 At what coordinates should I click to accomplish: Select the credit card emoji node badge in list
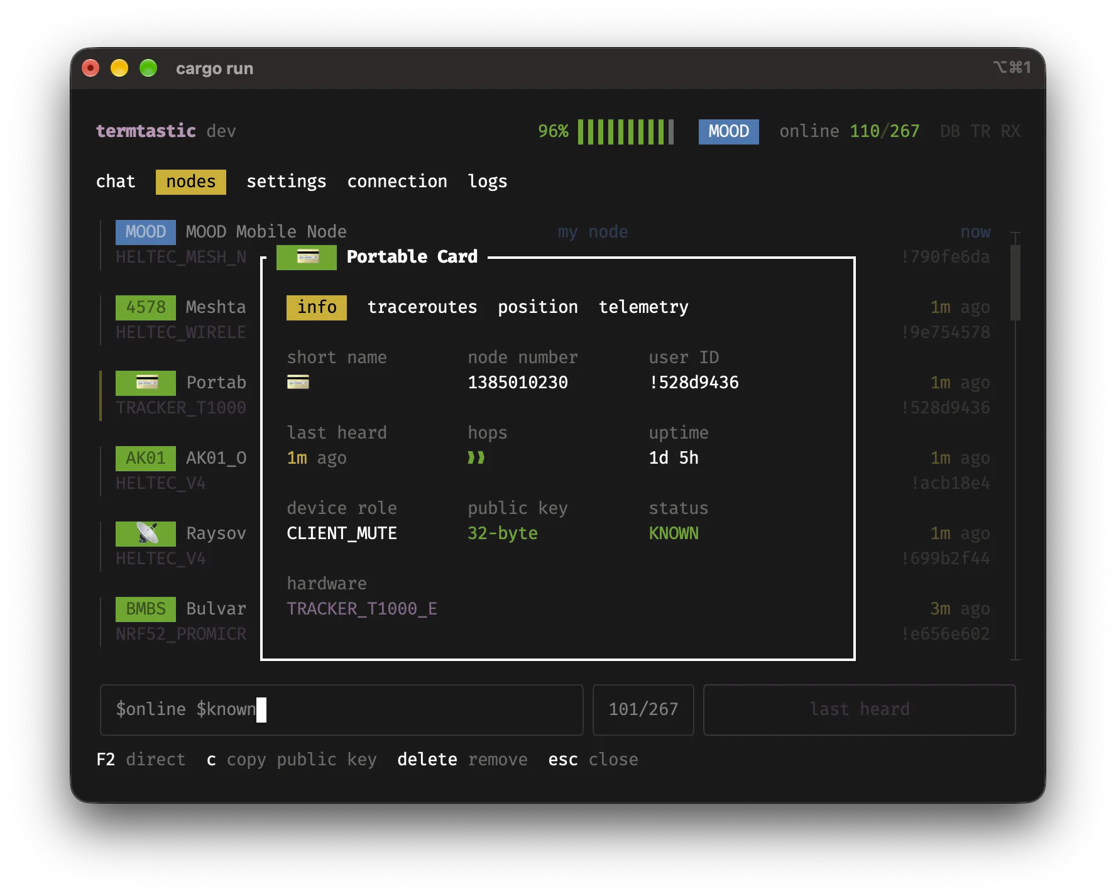(x=146, y=383)
